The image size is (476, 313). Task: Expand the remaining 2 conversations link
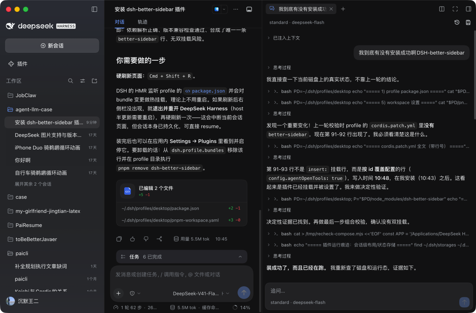click(33, 184)
